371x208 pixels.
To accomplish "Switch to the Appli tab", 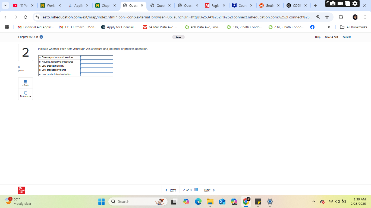I will point(78,5).
